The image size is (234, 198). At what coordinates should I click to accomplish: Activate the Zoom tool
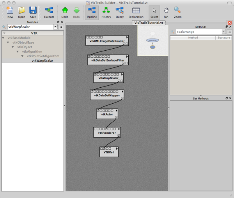pyautogui.click(x=177, y=12)
